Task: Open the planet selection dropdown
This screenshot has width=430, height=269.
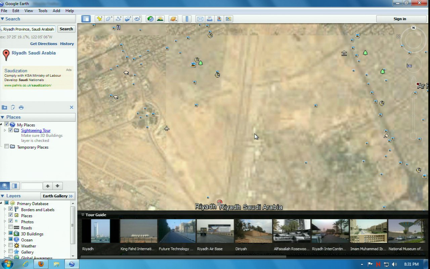Action: [173, 19]
